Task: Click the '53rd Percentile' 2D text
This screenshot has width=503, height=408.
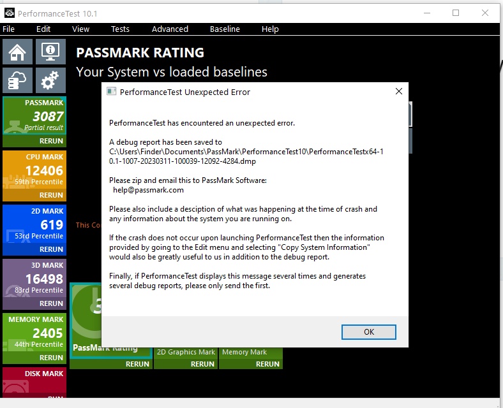Action: pos(39,236)
